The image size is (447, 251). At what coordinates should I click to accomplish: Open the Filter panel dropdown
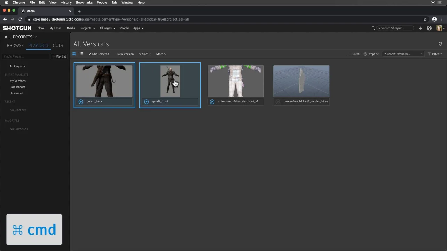click(x=435, y=54)
